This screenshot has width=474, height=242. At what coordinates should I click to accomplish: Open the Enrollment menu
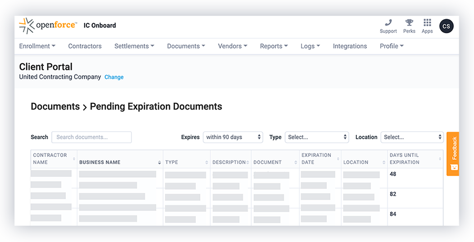click(37, 46)
